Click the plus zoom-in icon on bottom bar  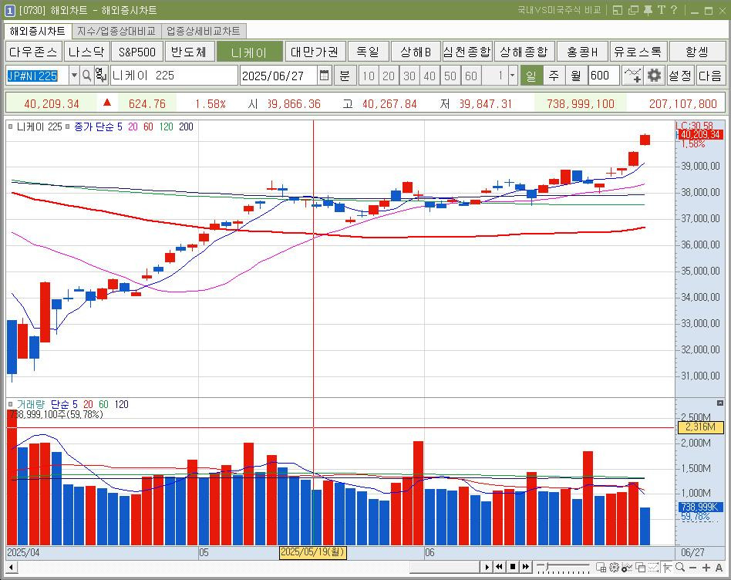point(706,568)
